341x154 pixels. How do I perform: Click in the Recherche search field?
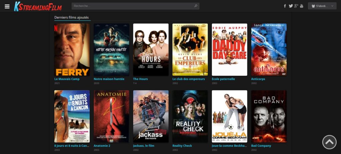pyautogui.click(x=135, y=6)
